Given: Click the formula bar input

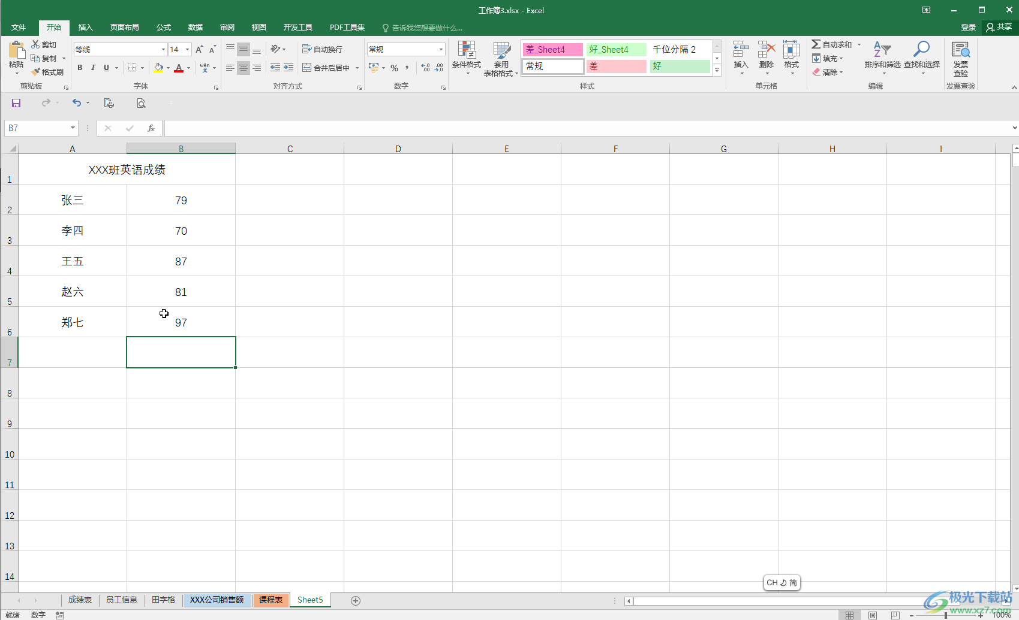Looking at the screenshot, I should click(587, 128).
